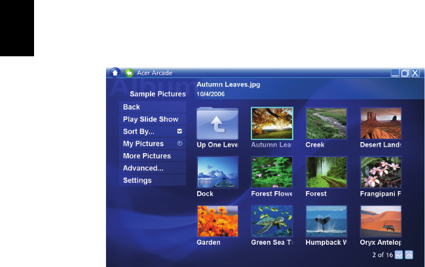Open the Garden picture thumbnail
This screenshot has width=425, height=267.
217,221
